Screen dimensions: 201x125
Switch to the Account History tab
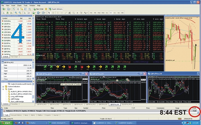coord(16,115)
